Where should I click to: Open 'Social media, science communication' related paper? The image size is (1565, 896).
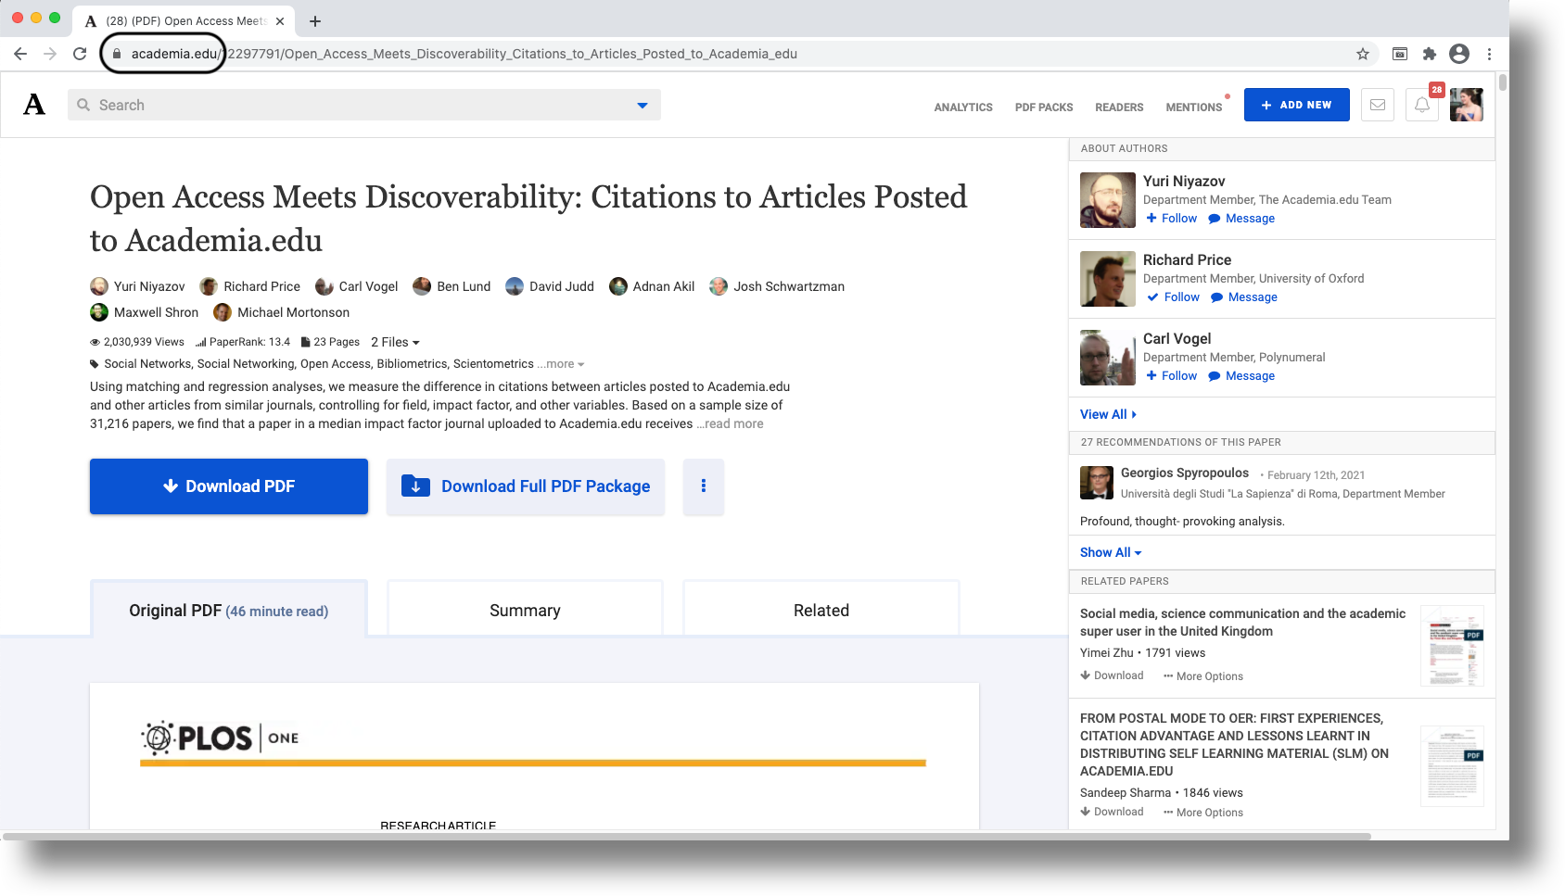coord(1242,623)
